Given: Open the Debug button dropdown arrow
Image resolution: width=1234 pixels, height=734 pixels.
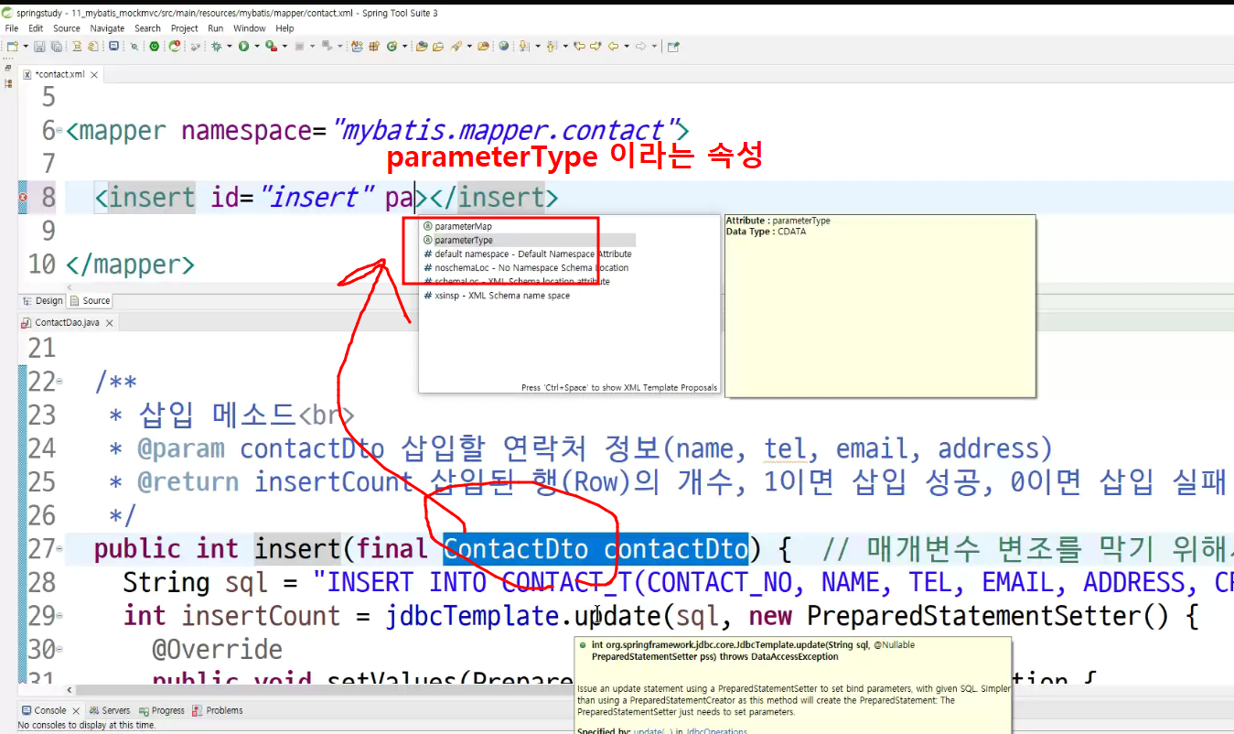Looking at the screenshot, I should click(x=230, y=46).
